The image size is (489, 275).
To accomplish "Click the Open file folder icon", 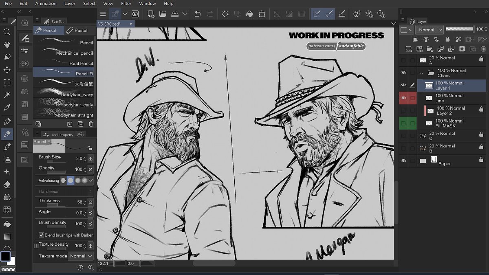I will (163, 14).
